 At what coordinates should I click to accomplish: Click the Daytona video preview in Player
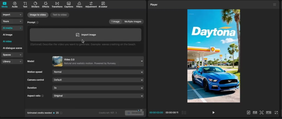pos(214,56)
